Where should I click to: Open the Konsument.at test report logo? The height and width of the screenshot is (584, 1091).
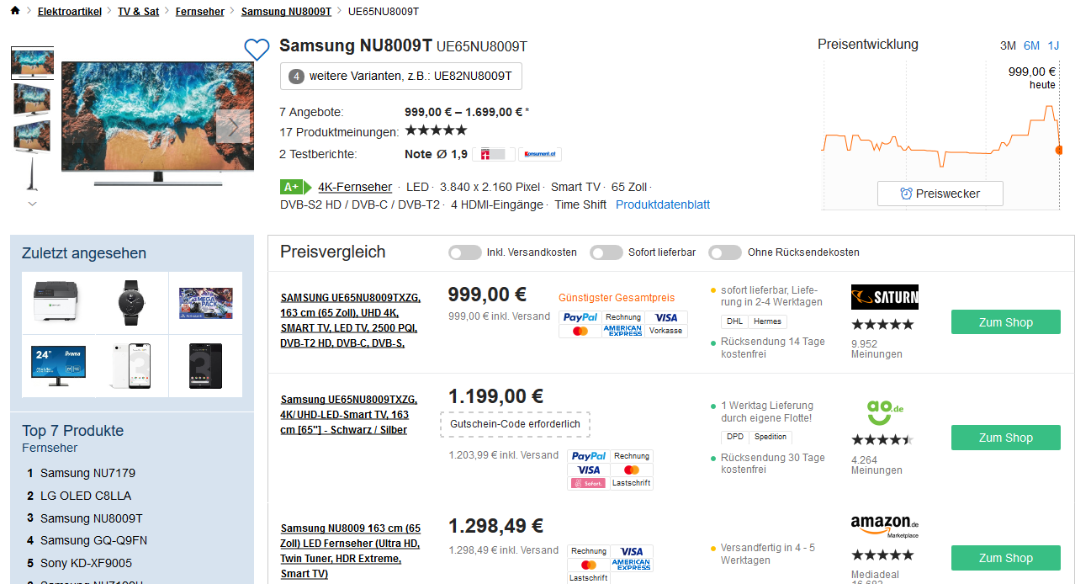539,154
